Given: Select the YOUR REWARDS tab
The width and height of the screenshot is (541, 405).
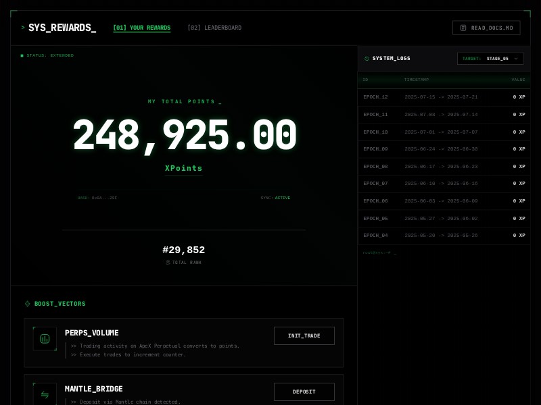Looking at the screenshot, I should [142, 28].
